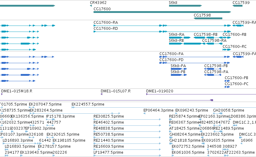Click the CG17600-RD transcript label
The image size is (256, 157).
pyautogui.click(x=106, y=28)
